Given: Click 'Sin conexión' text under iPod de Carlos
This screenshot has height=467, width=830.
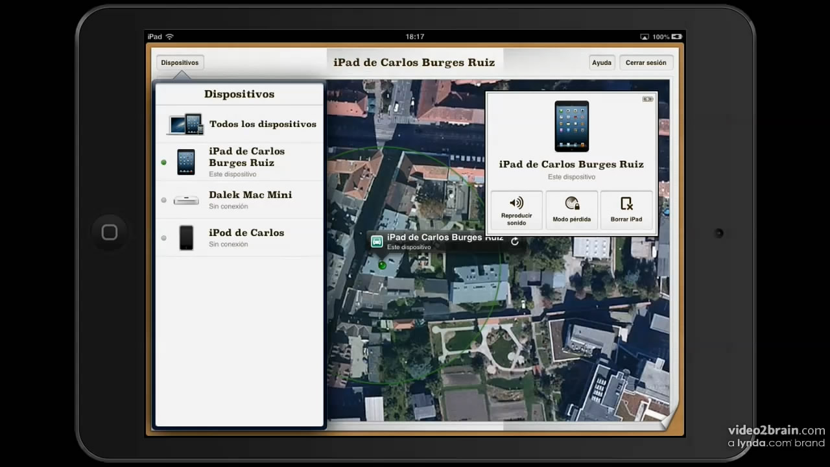Looking at the screenshot, I should [228, 244].
